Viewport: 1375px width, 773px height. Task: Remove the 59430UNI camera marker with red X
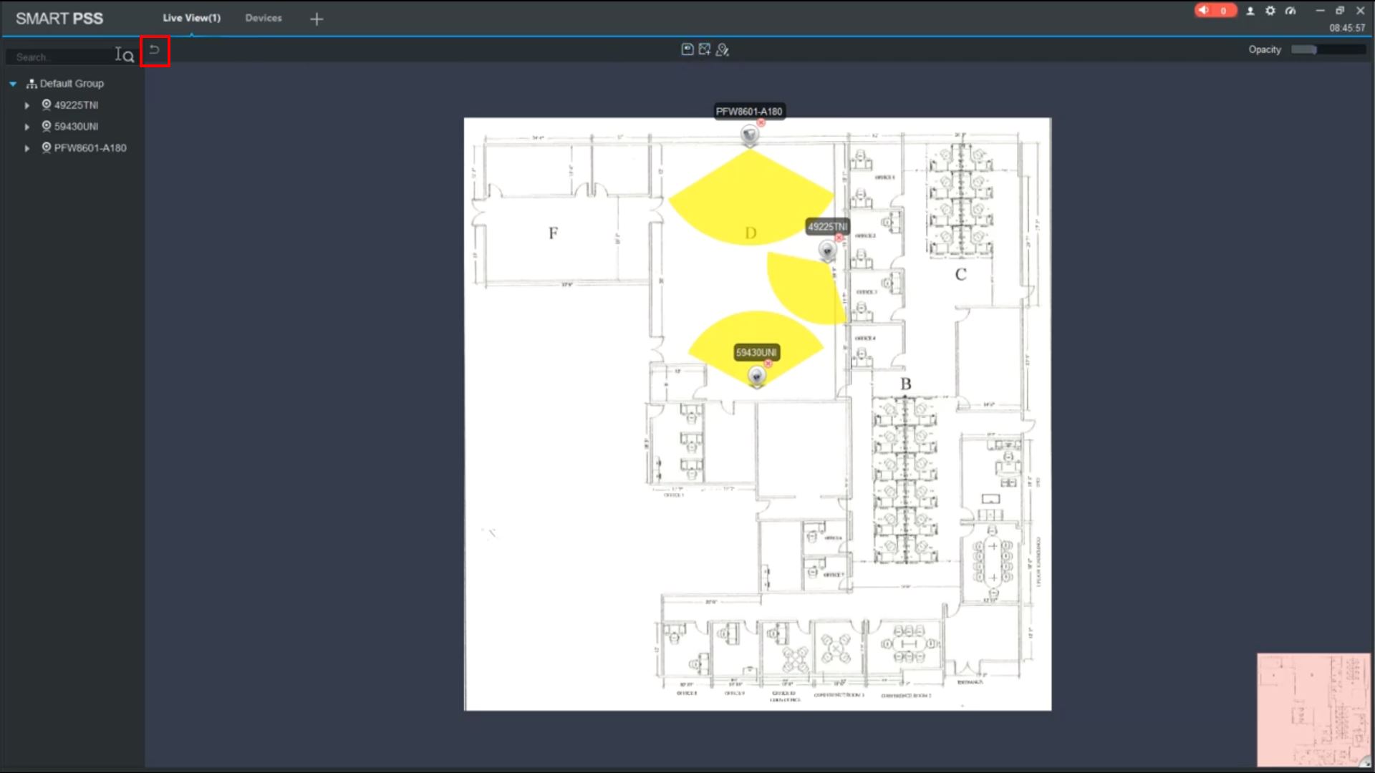click(768, 364)
